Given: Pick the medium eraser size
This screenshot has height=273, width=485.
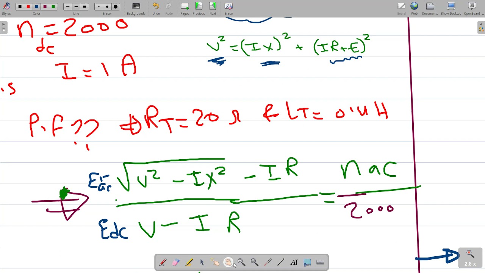Looking at the screenshot, I should point(107,7).
